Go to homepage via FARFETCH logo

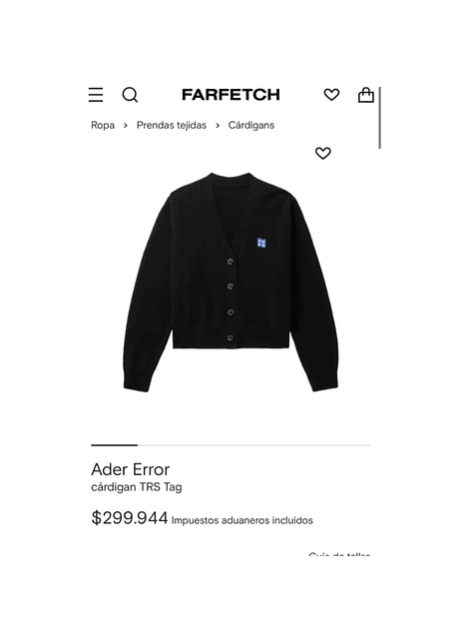[x=231, y=95]
